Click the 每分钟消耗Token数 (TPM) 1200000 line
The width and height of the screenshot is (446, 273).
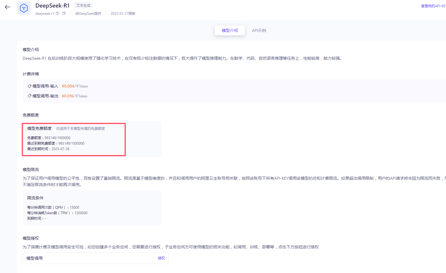pos(57,213)
